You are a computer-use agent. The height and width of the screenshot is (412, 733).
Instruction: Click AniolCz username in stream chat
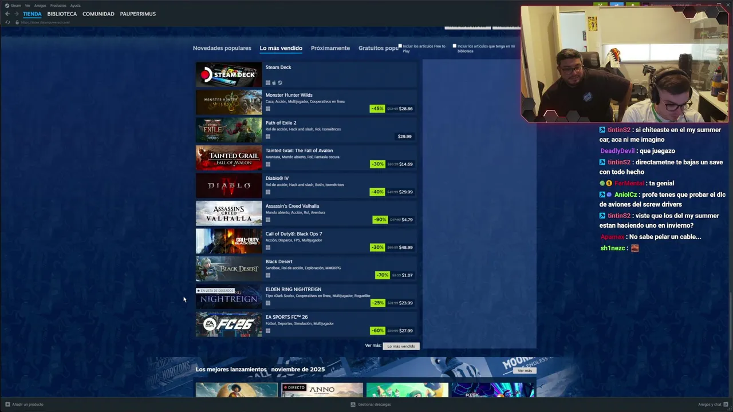[x=626, y=195]
